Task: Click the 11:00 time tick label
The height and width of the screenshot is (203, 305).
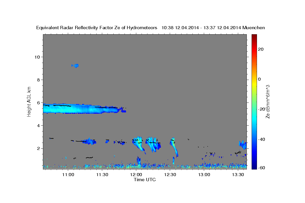Action: coord(68,175)
